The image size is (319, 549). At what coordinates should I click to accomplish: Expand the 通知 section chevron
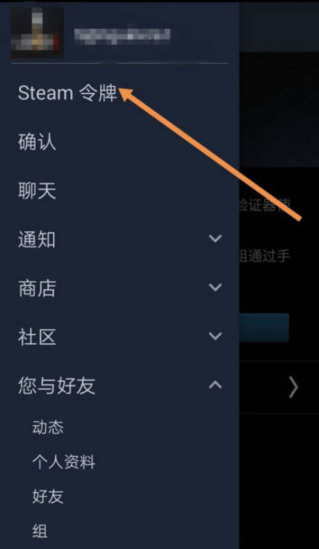(215, 239)
